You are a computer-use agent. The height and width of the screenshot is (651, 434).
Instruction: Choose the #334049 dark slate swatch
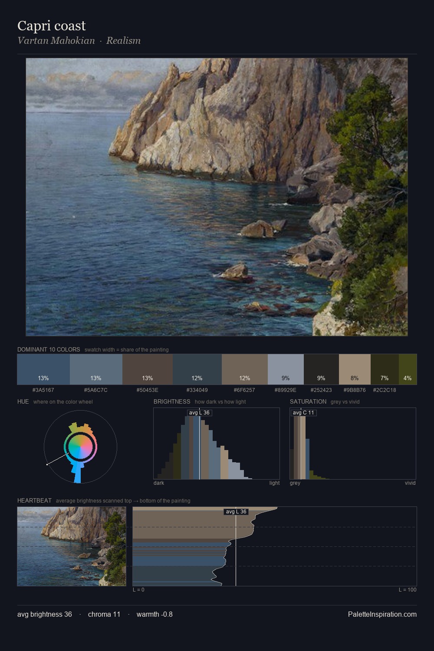(197, 369)
